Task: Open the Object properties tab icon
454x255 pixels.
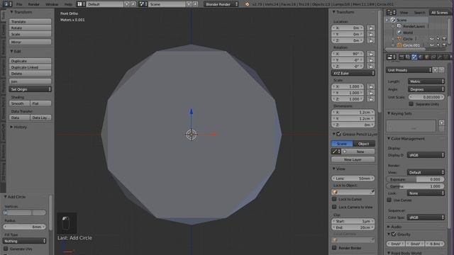Action: click(427, 57)
